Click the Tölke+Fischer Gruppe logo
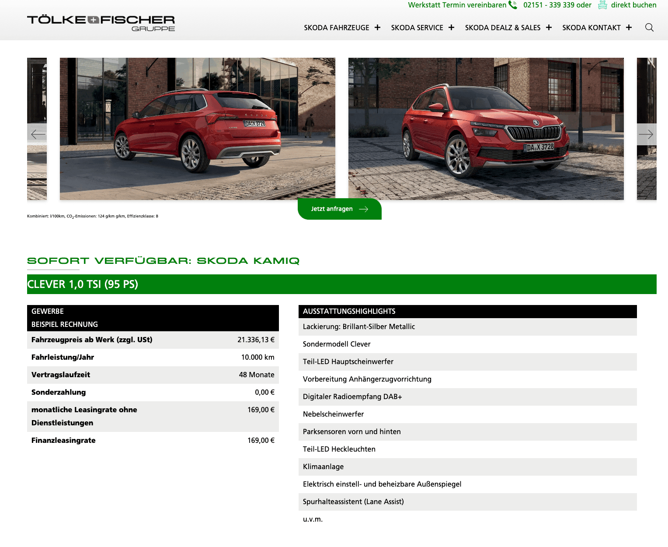The width and height of the screenshot is (668, 547). coord(101,23)
